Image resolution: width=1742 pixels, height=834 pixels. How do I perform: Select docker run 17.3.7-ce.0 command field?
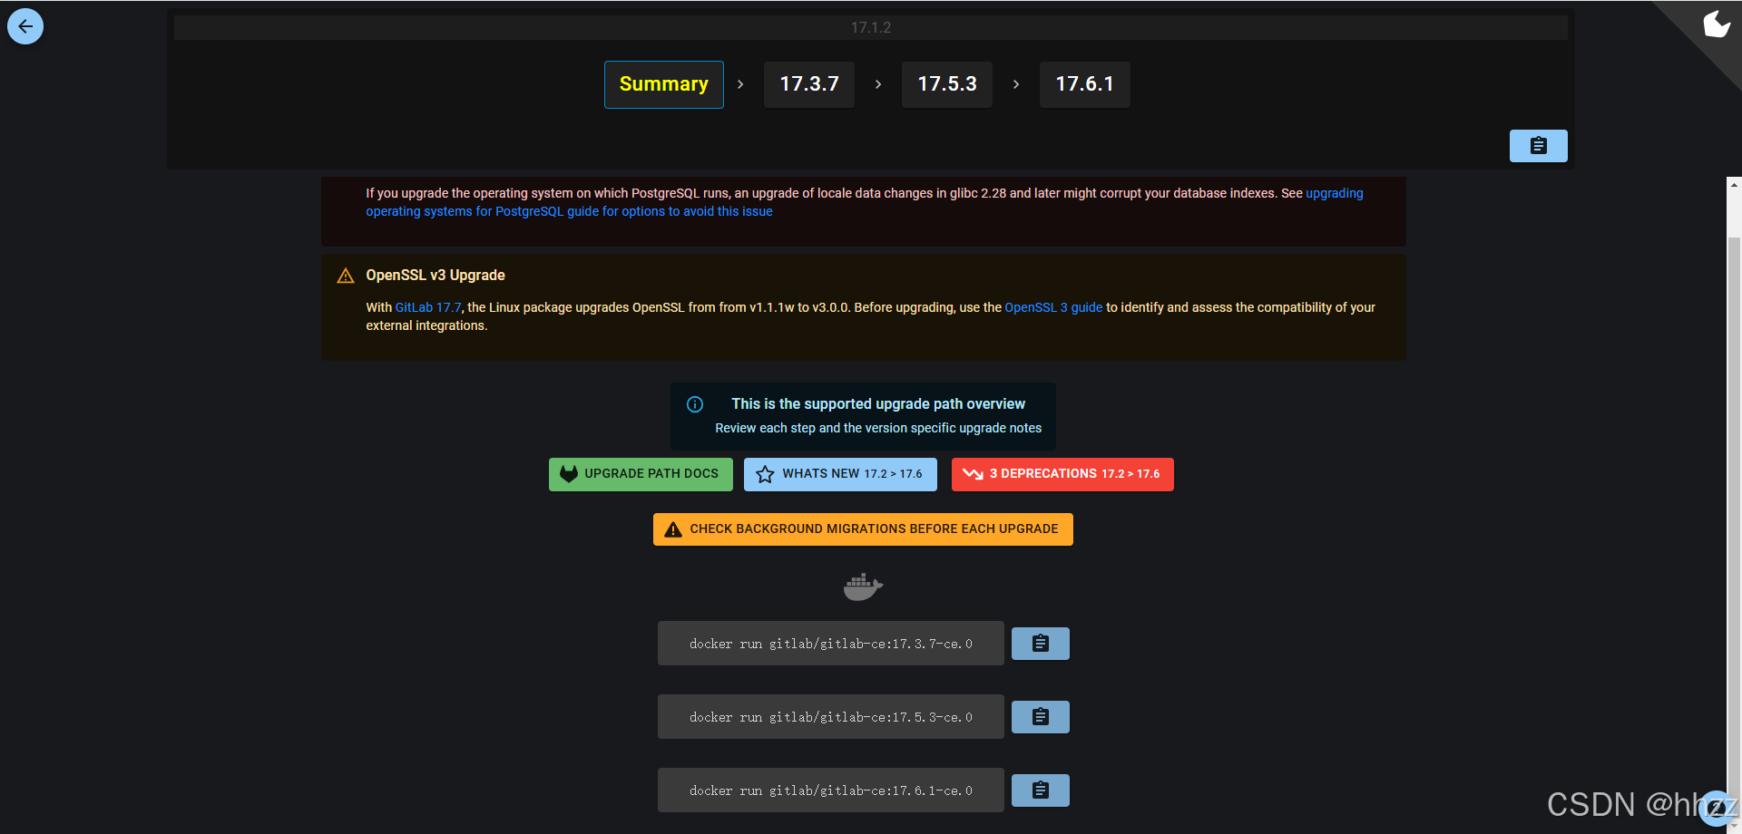(x=831, y=644)
